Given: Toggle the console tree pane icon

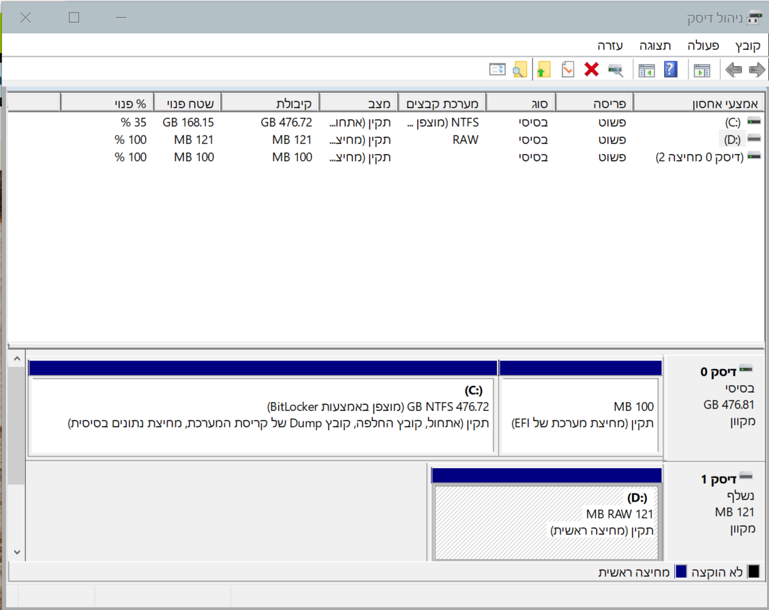Looking at the screenshot, I should coord(702,70).
